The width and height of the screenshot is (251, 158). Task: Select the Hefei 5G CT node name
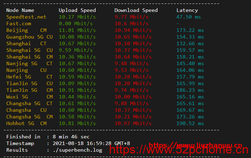coord(30,77)
